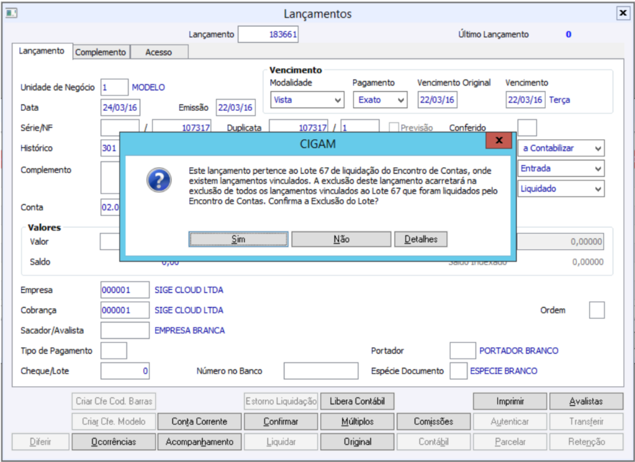
Task: Click the Diferir button
Action: [40, 442]
